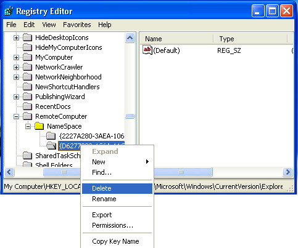This screenshot has height=248, width=298.
Task: Select the RecentDocs key label
Action: click(53, 106)
